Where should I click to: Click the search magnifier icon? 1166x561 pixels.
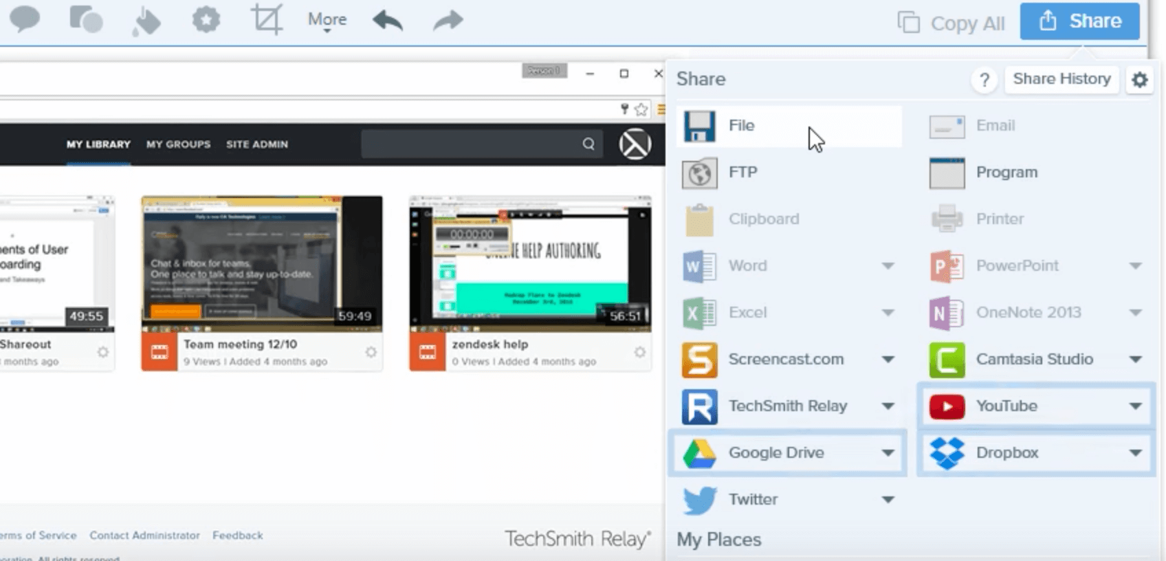point(588,144)
